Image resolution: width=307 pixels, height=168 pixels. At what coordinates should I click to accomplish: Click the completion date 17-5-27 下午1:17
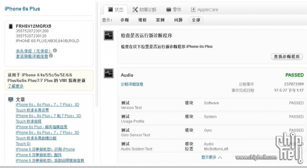[289, 90]
